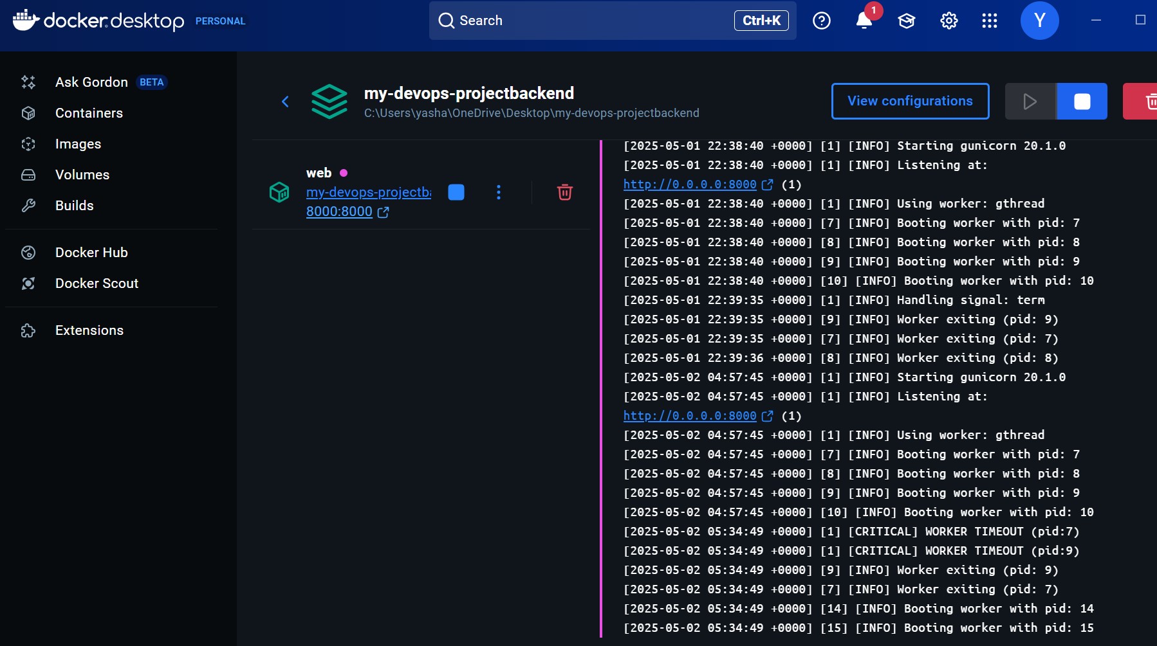Open the Volumes section
Viewport: 1157px width, 646px height.
(82, 174)
